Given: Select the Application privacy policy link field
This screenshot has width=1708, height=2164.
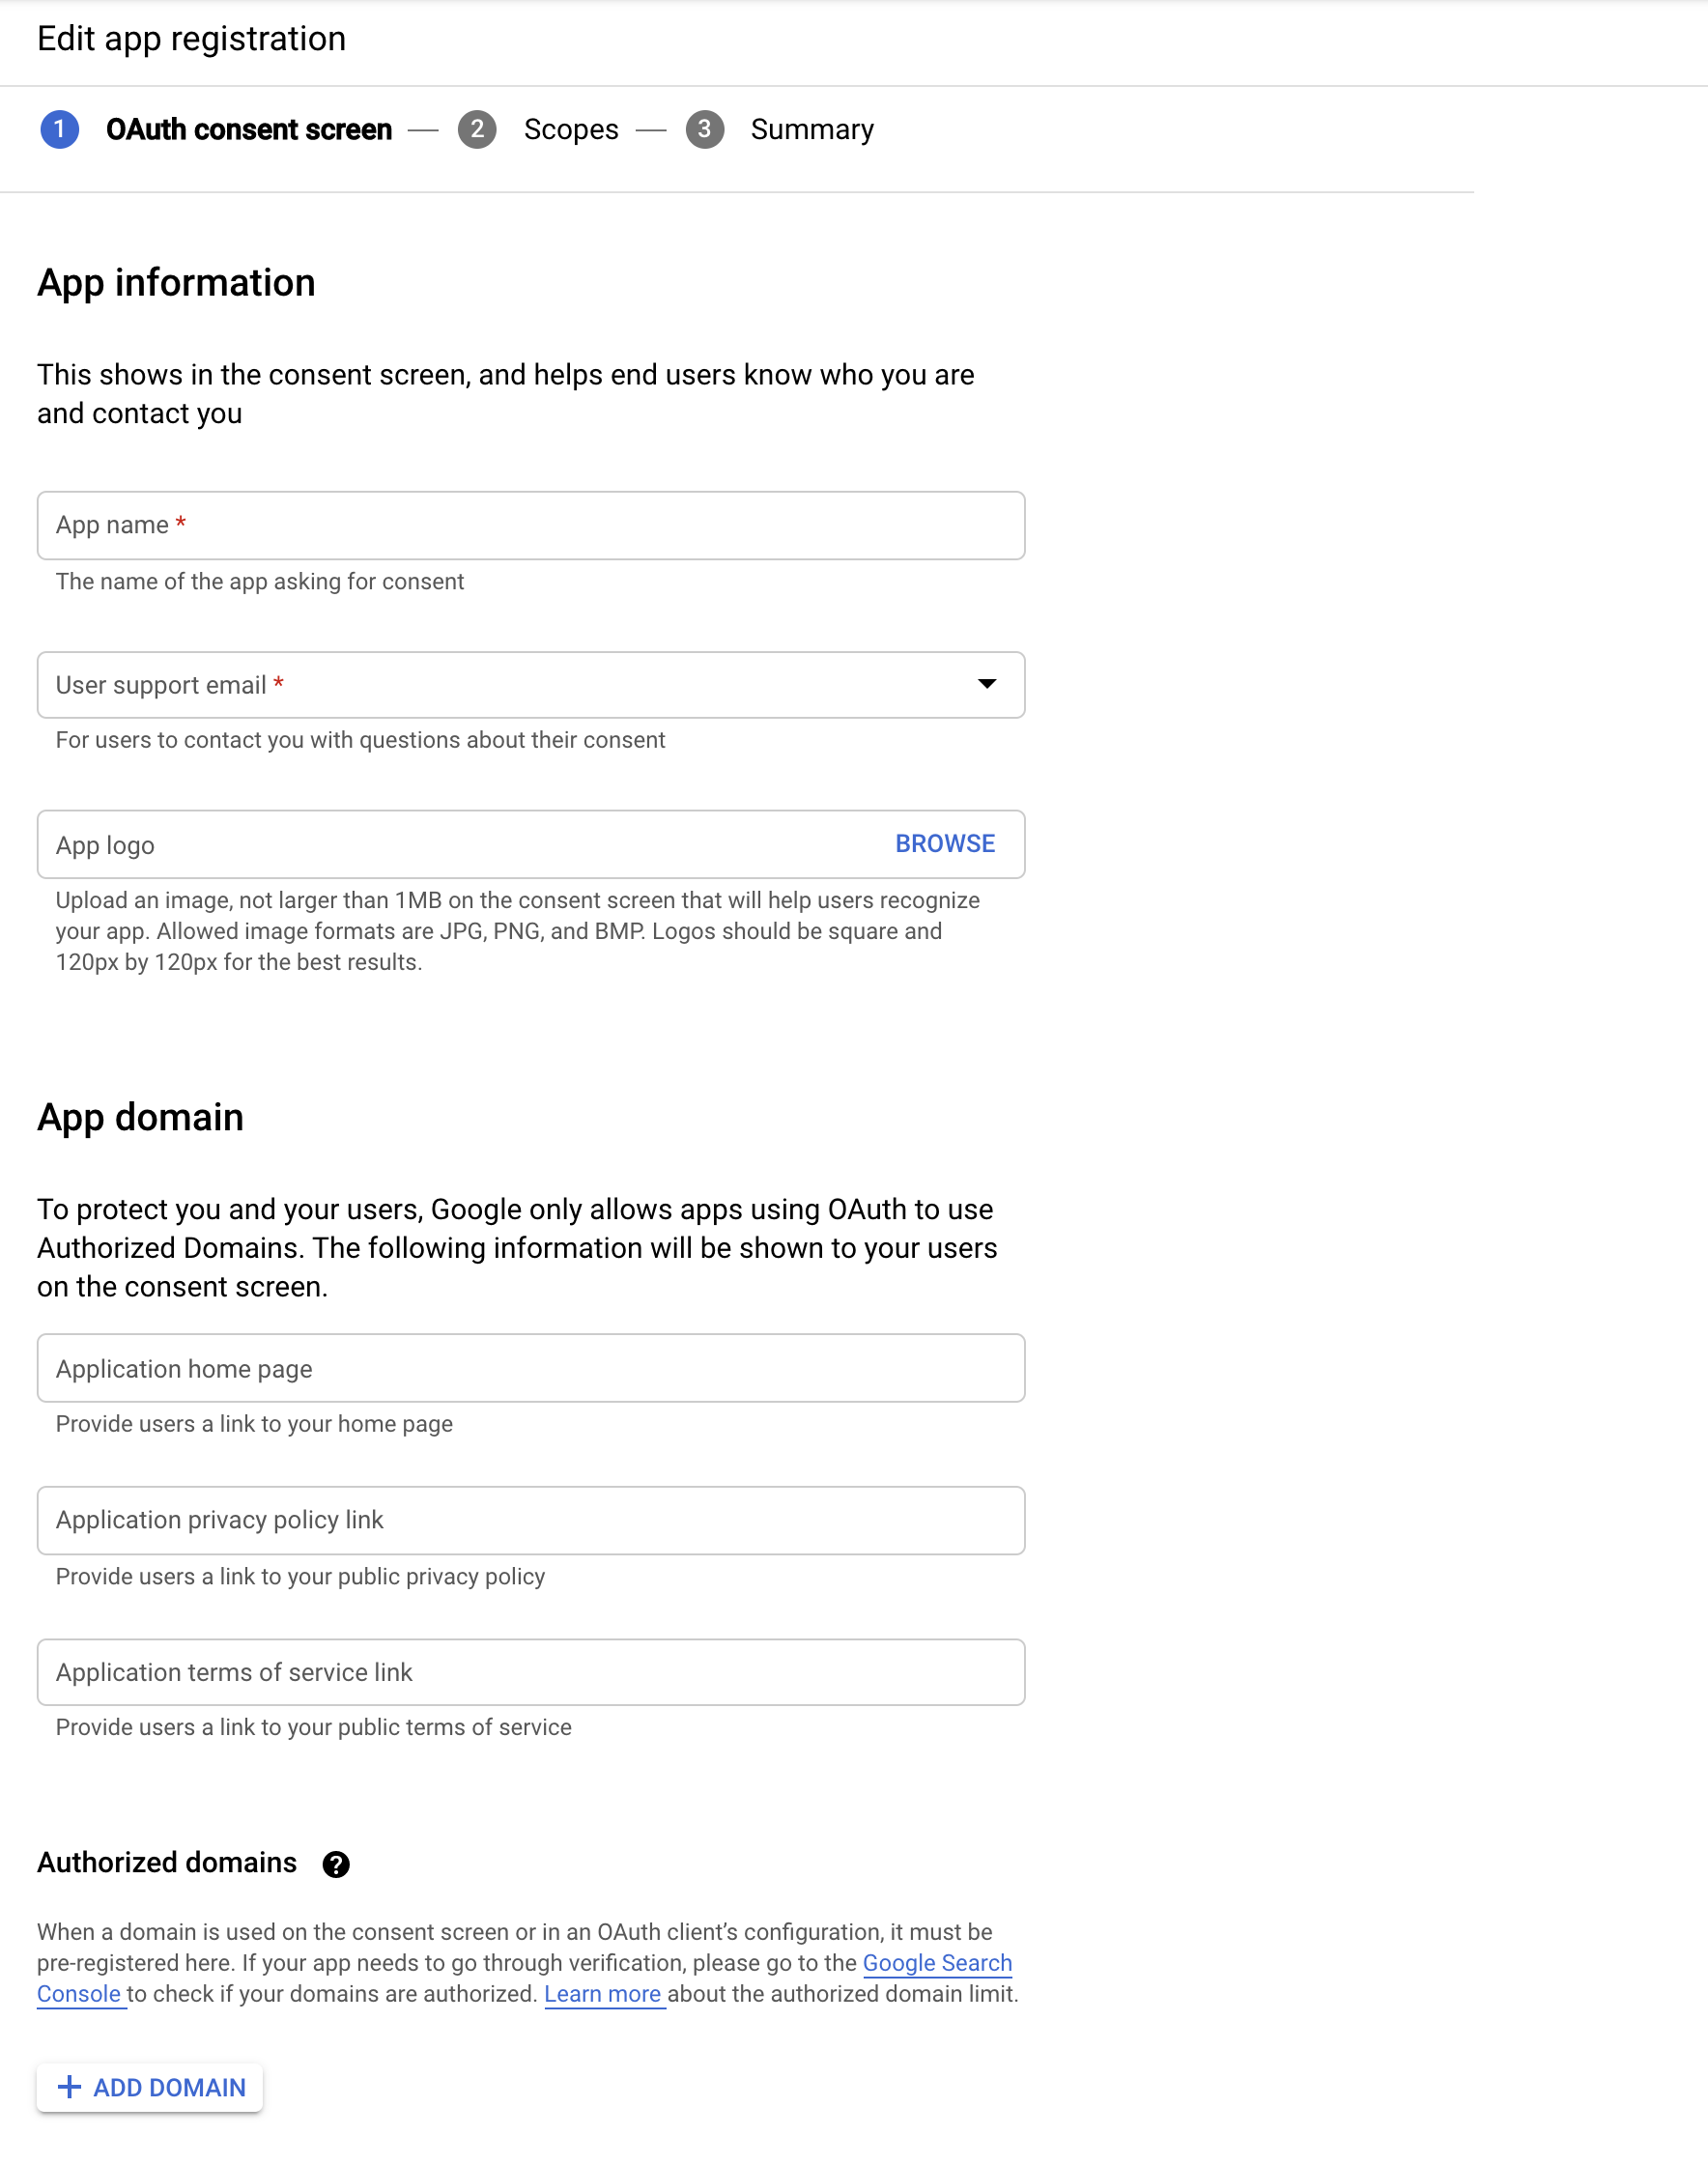Looking at the screenshot, I should coord(530,1520).
